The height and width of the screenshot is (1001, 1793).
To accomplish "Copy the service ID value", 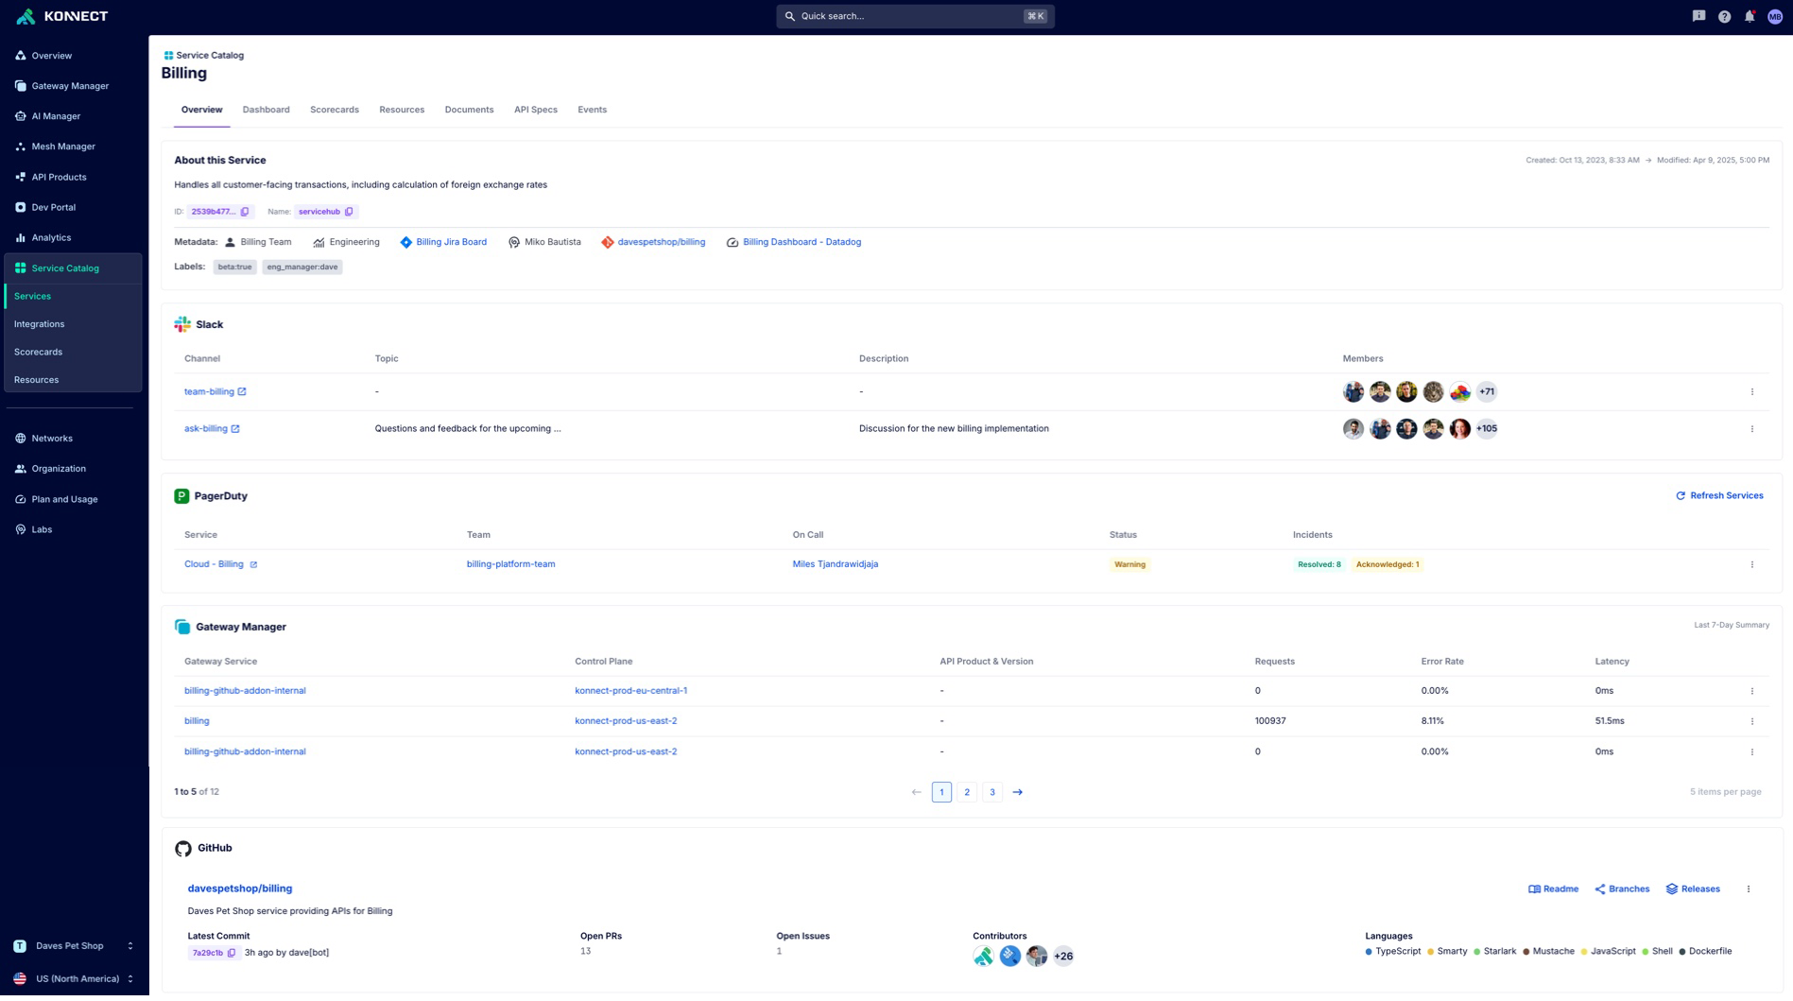I will (x=245, y=212).
